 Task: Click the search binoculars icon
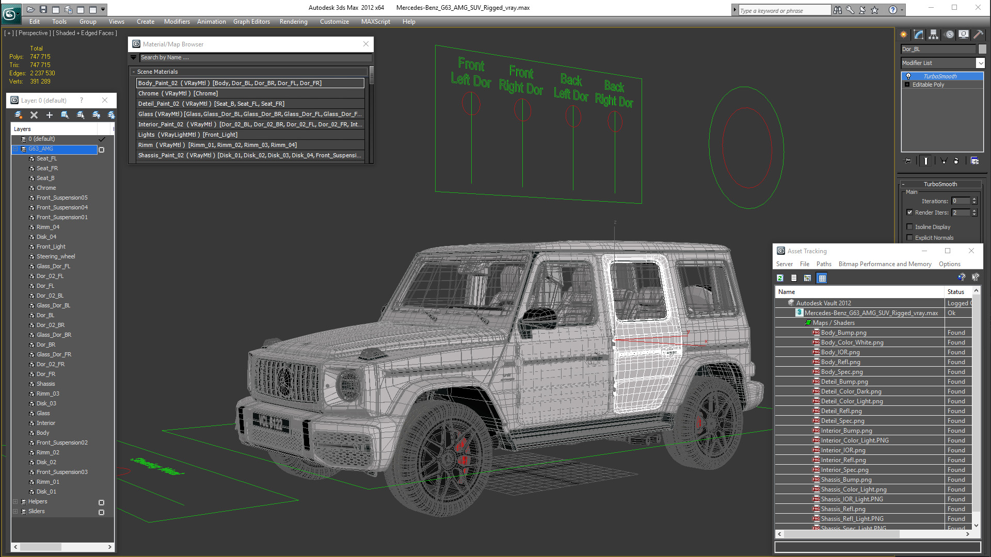pos(837,10)
